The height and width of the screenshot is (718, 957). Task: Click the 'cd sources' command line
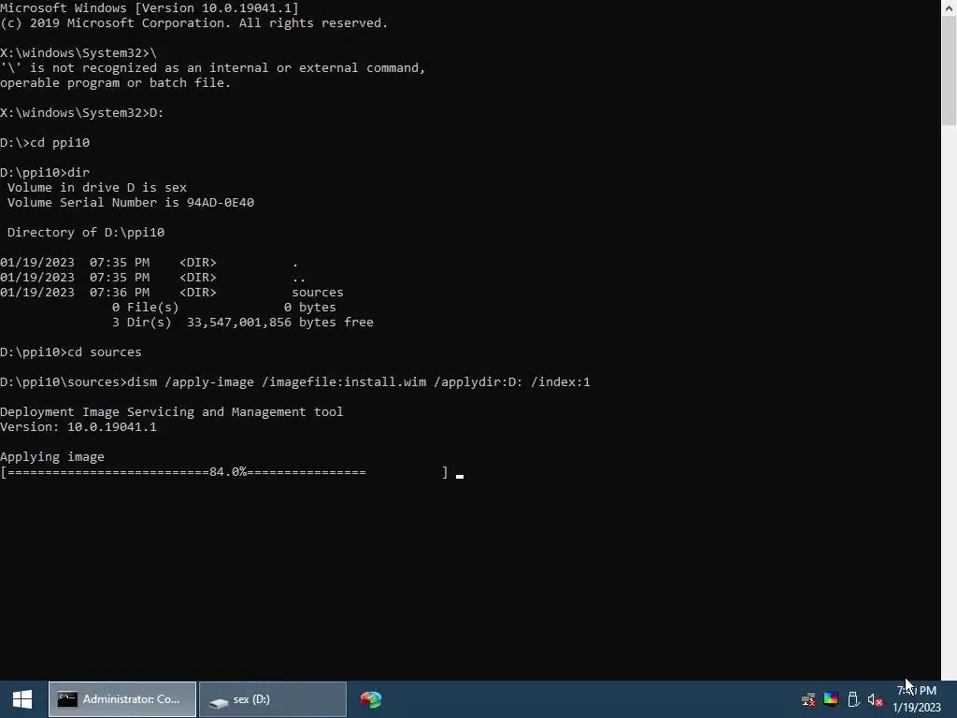coord(71,352)
